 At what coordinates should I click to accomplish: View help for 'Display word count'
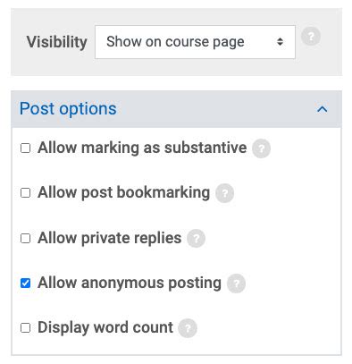[x=188, y=328]
